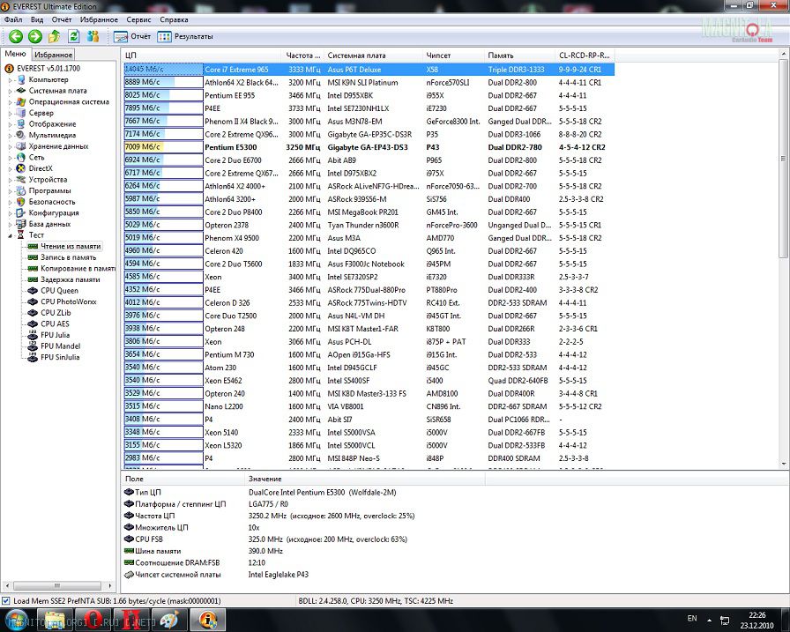
Task: Click the results list vertical scrollbar thumb
Action: pos(784,159)
